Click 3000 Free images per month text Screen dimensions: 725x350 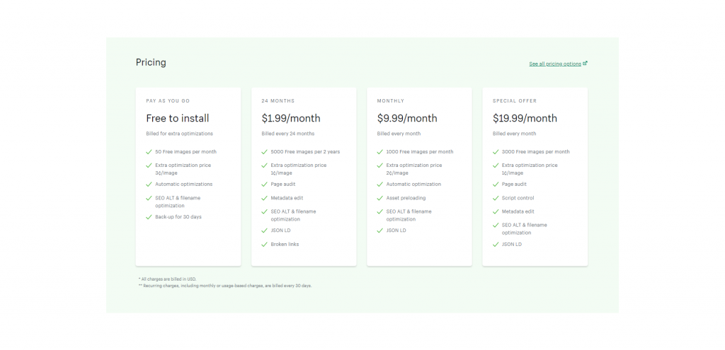coord(536,151)
